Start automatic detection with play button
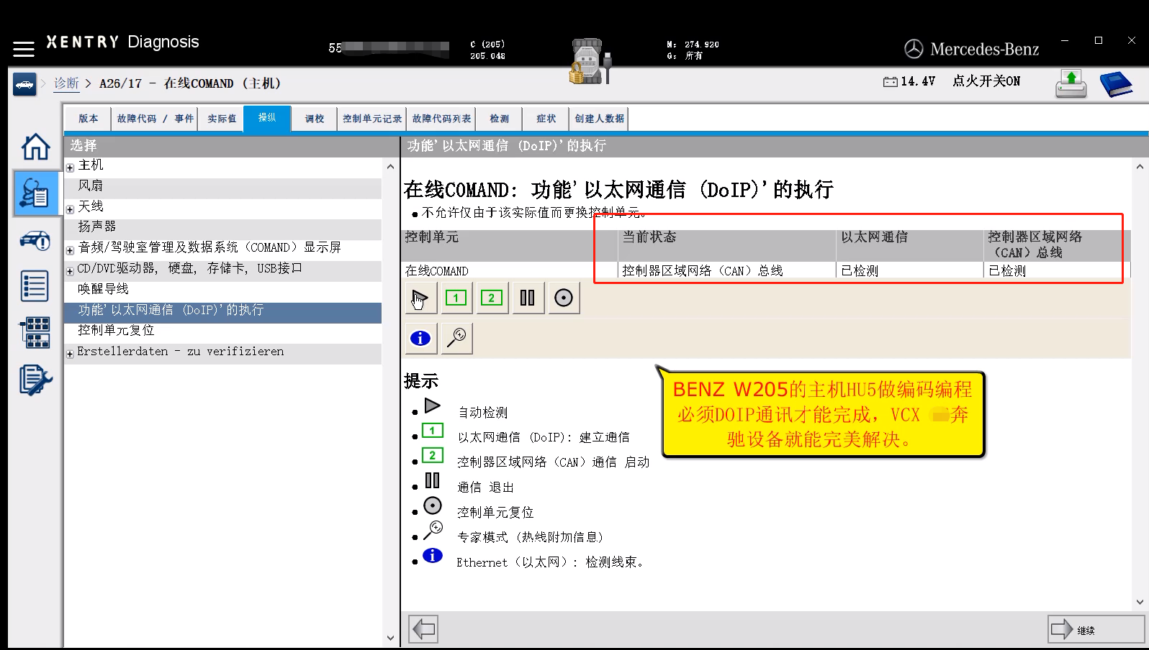This screenshot has height=650, width=1149. [420, 298]
